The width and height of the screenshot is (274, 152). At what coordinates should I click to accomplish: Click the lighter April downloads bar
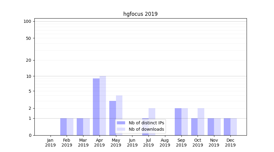[x=103, y=105]
